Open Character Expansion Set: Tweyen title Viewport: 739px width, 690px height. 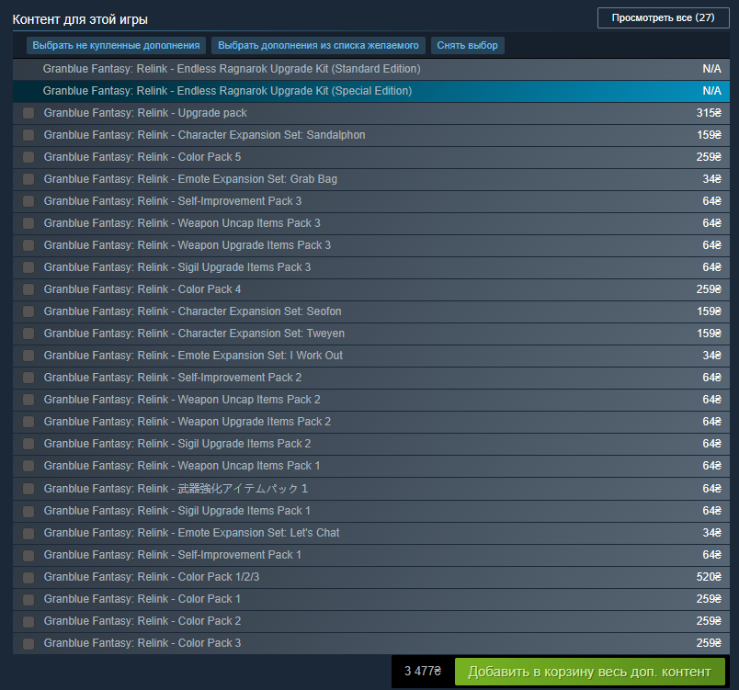(194, 334)
